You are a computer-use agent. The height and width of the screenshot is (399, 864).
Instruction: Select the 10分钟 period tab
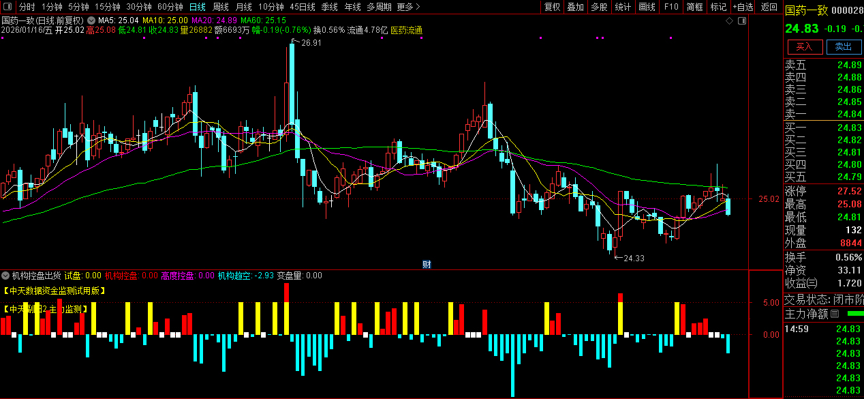pyautogui.click(x=271, y=7)
